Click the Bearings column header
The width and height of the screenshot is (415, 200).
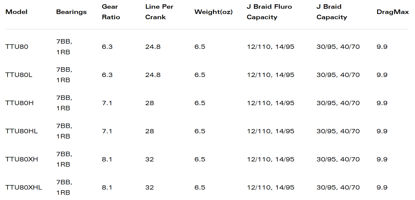pyautogui.click(x=71, y=12)
